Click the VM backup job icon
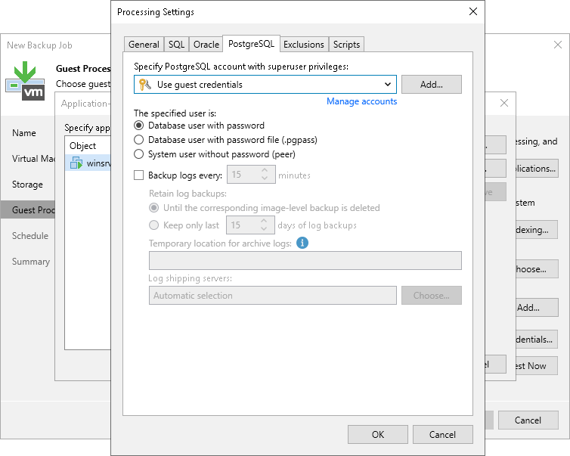This screenshot has height=456, width=570. click(25, 81)
